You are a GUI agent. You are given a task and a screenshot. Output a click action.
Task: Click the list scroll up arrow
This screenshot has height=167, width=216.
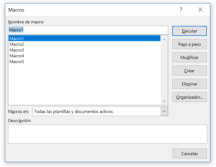pyautogui.click(x=164, y=39)
